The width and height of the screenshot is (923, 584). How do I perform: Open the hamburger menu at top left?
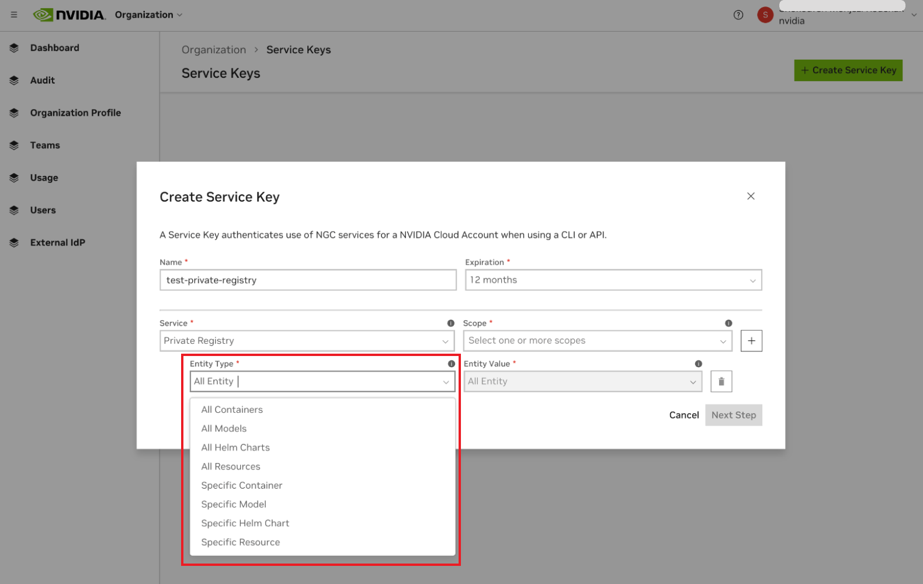14,15
